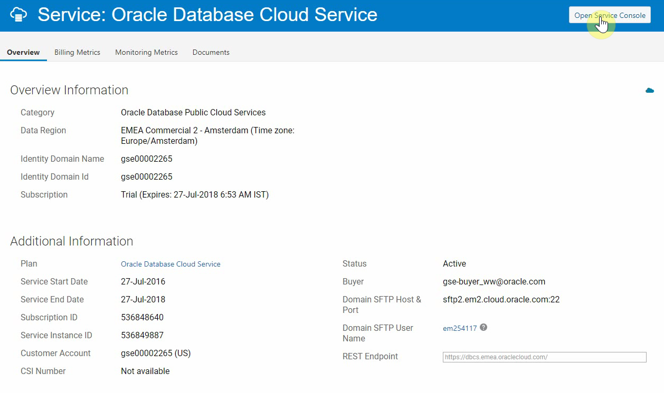Select the Overview tab
This screenshot has width=664, height=393.
coord(23,52)
